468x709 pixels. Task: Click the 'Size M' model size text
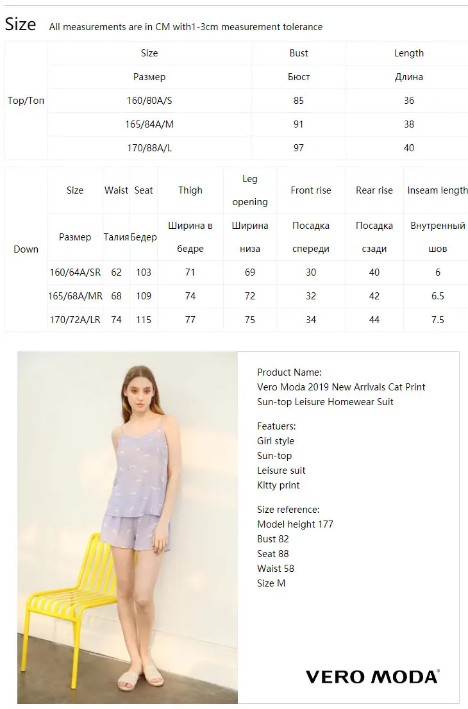[271, 583]
